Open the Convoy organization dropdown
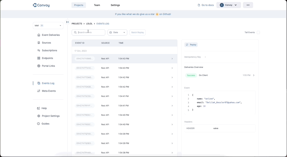287x157 pixels. (x=228, y=5)
